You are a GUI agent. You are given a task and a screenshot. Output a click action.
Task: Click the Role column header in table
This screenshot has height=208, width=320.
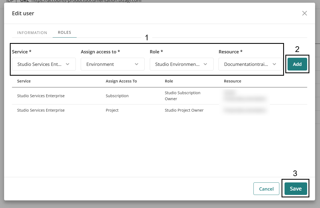(169, 81)
